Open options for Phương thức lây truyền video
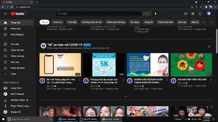This screenshot has width=218, height=122. (123, 80)
